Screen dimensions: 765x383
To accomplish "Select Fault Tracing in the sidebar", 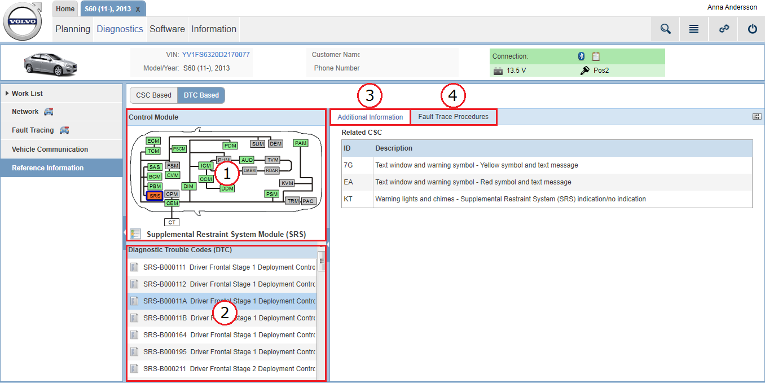I will tap(61, 130).
